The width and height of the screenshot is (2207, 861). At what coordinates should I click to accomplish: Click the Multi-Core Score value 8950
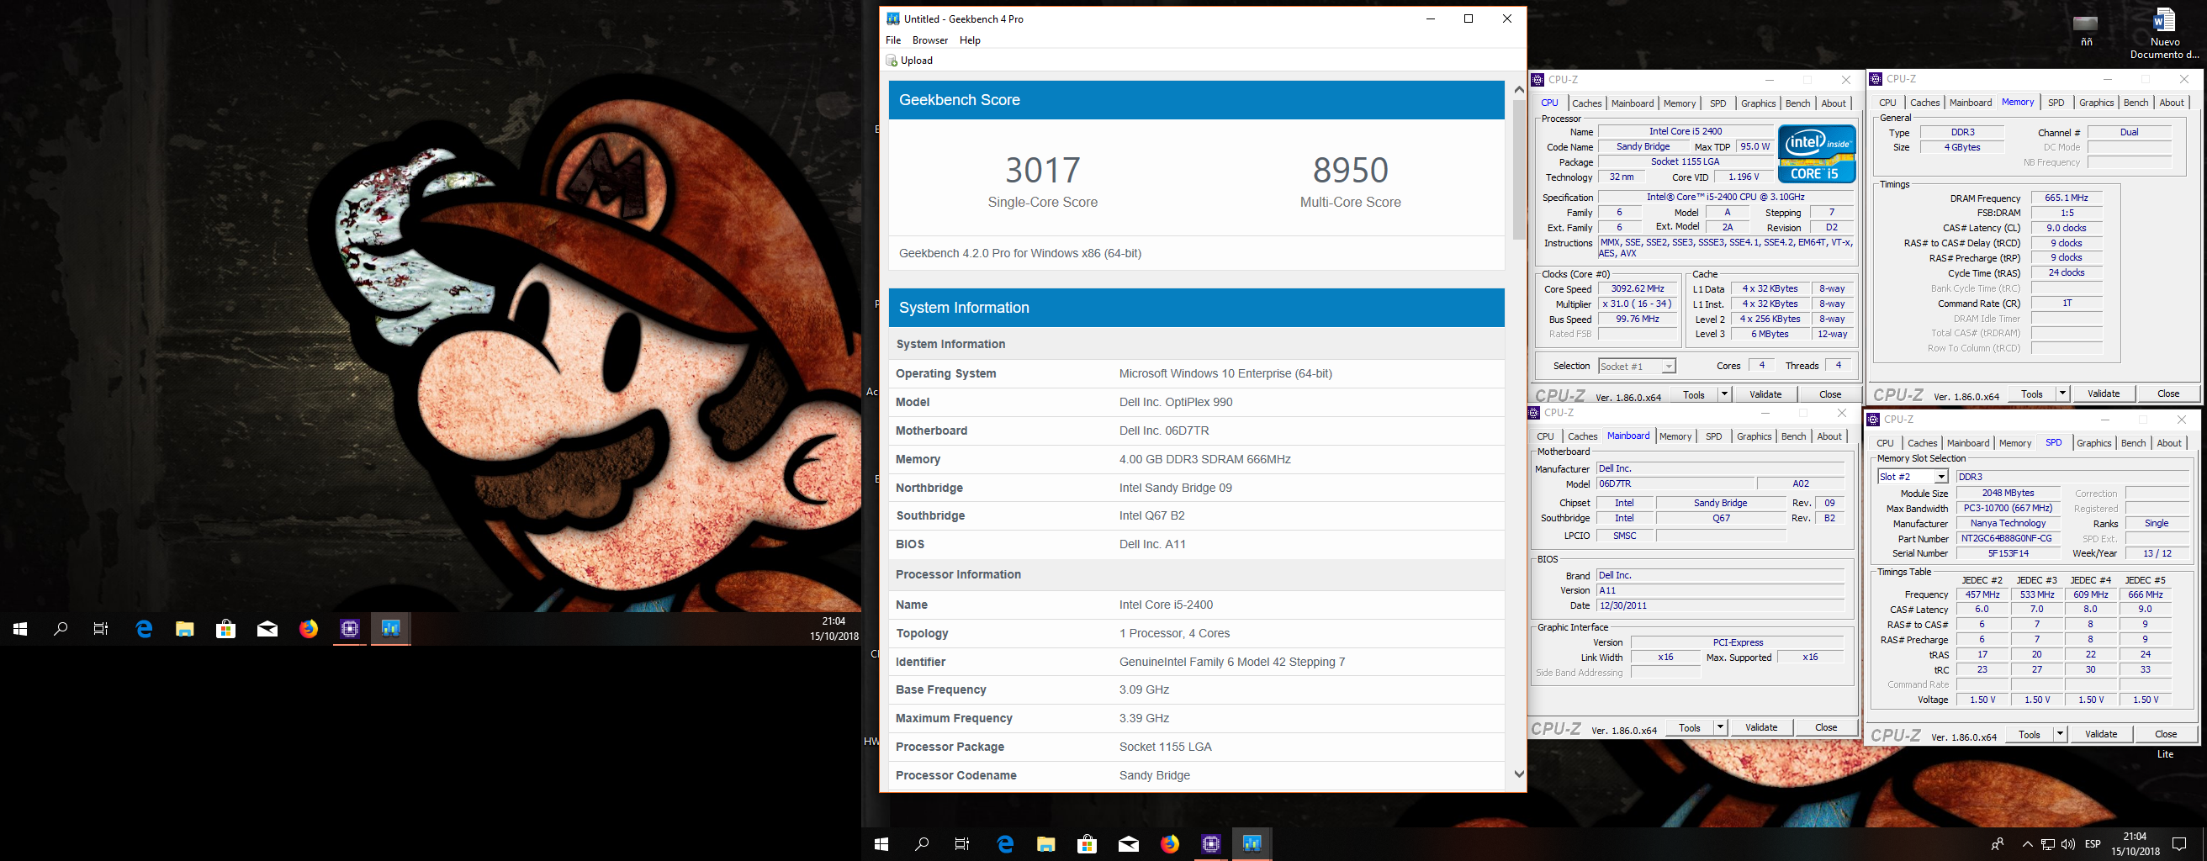pos(1350,170)
